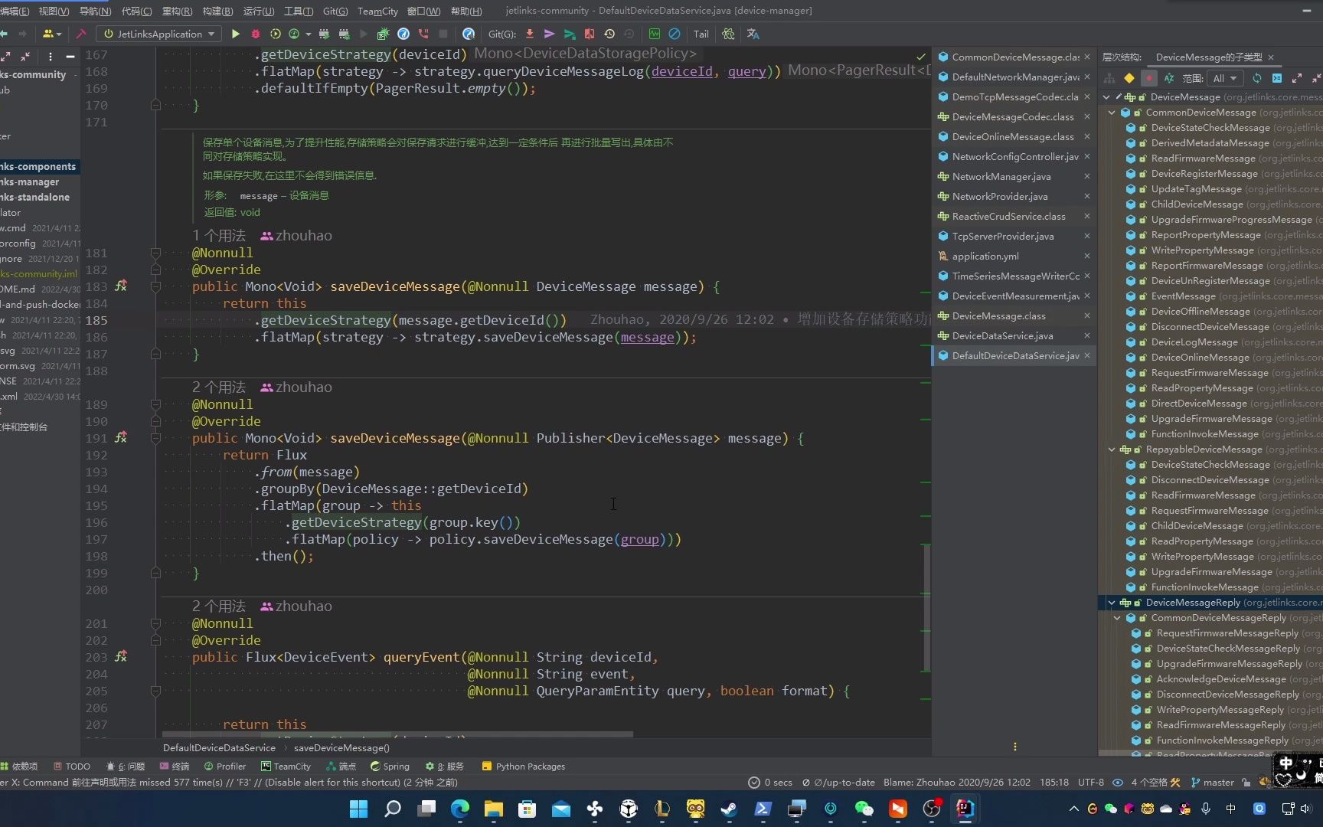Screen dimensions: 1323x827
Task: Open File Explorer from the taskbar
Action: 493,809
